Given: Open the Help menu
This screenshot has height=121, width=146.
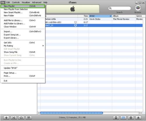Looking at the screenshot, I should tap(45, 2).
